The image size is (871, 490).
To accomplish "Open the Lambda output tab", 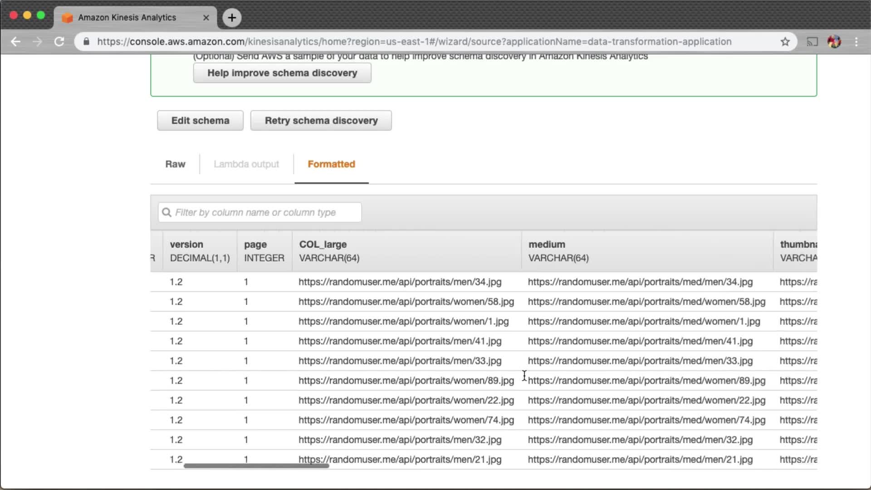I will (x=246, y=164).
